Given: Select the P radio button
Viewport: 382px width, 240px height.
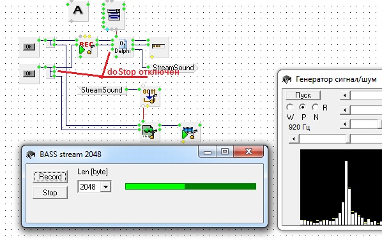Looking at the screenshot, I should click(x=303, y=107).
